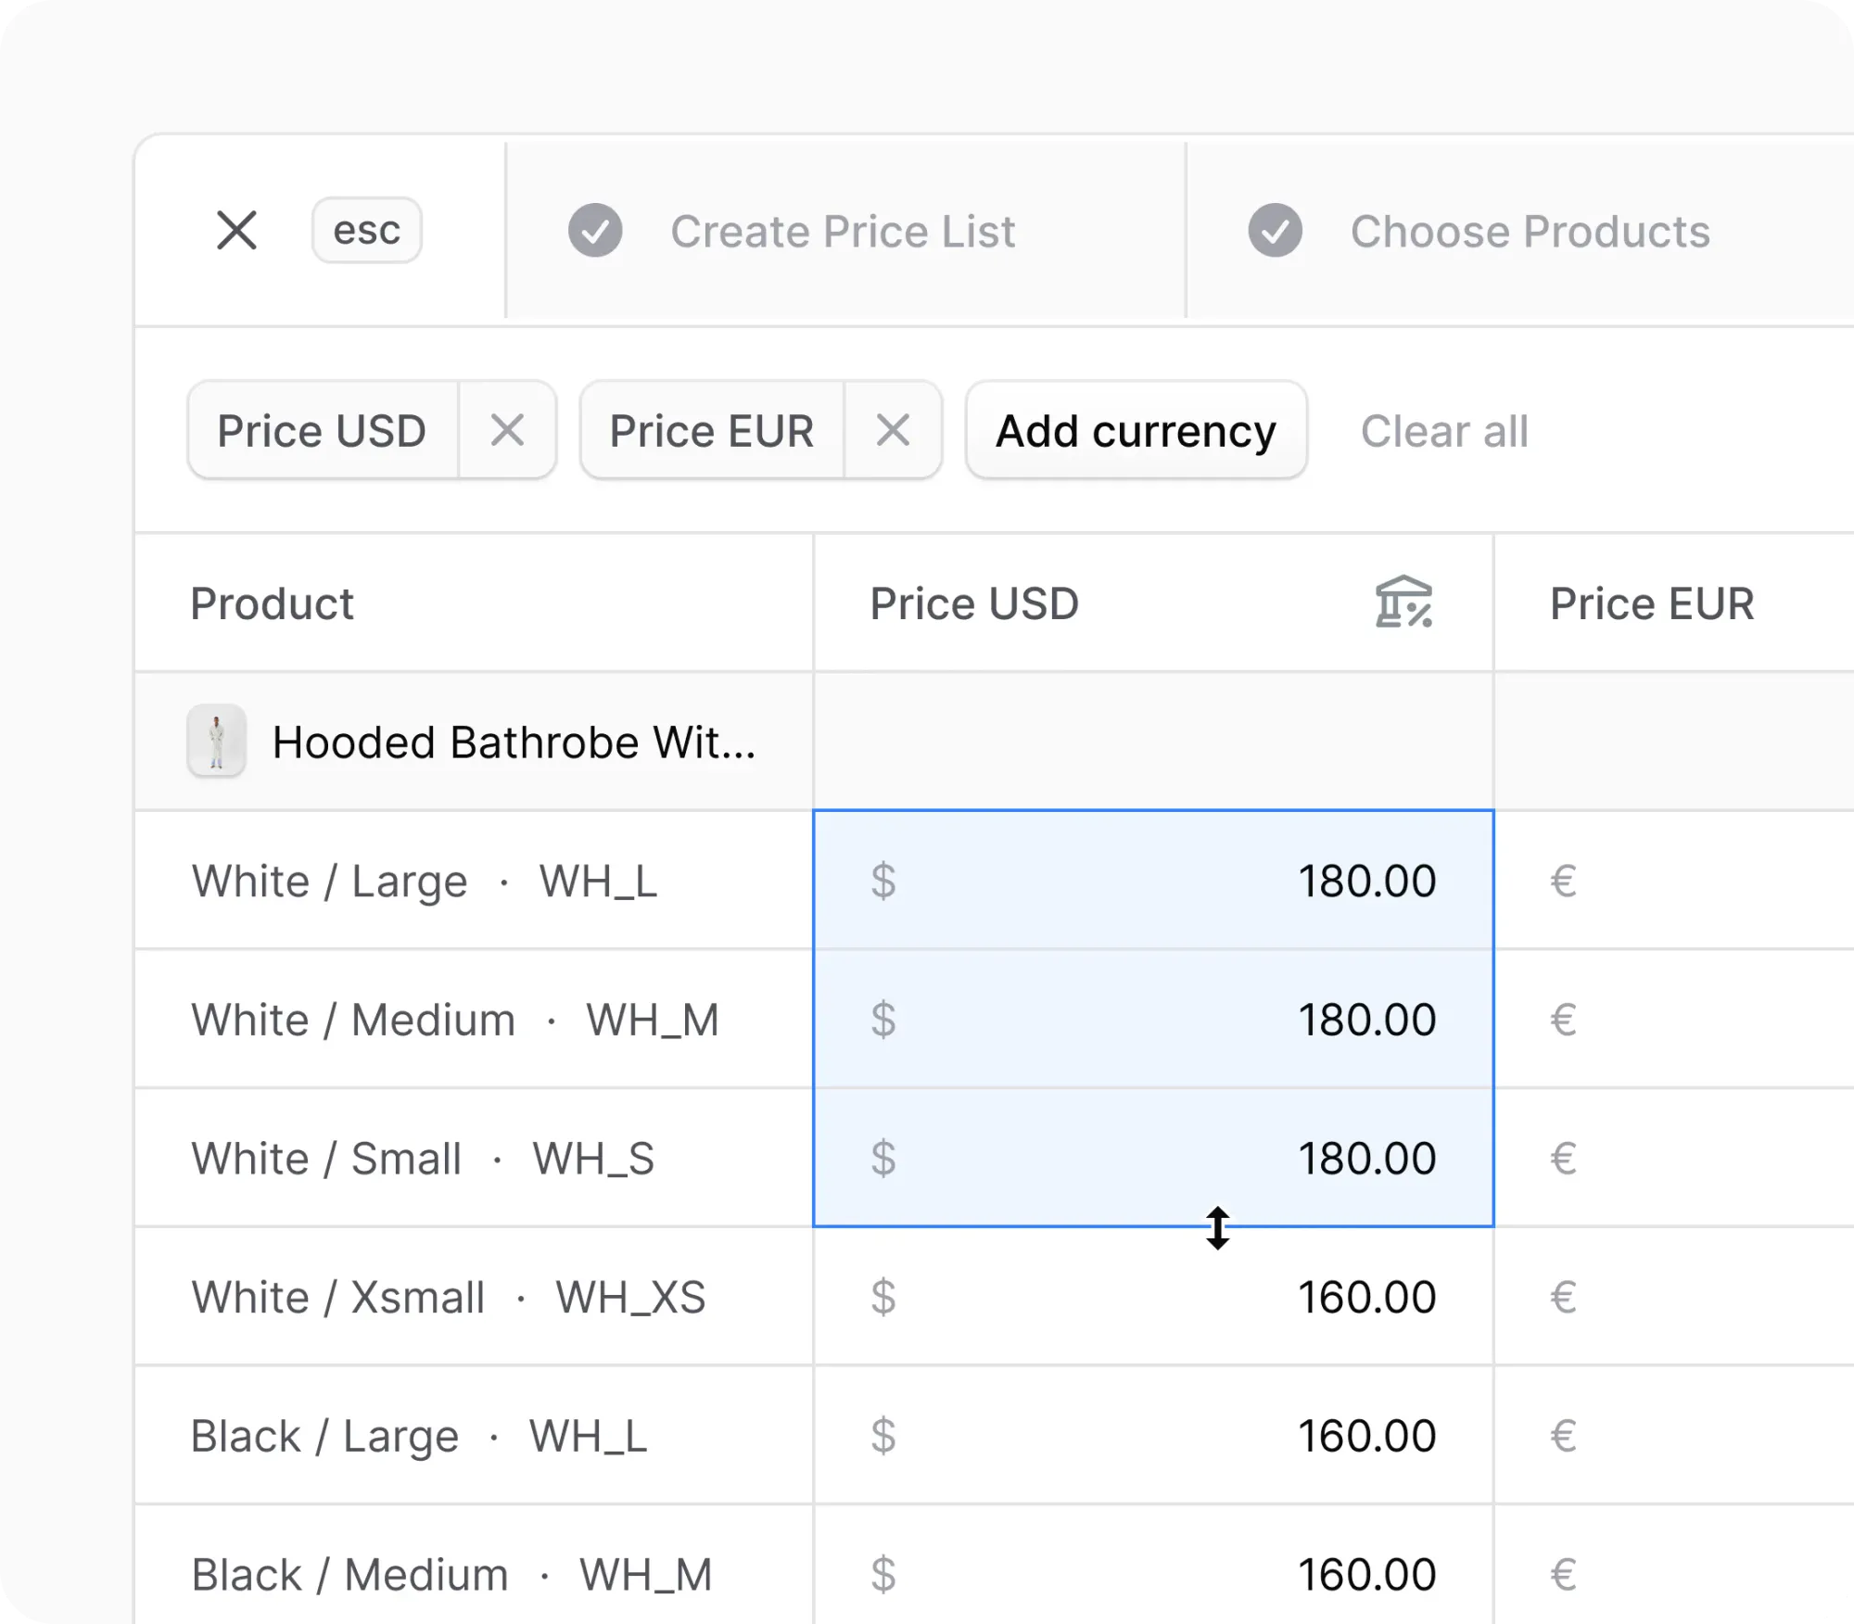Screen dimensions: 1854x1624
Task: Click the Black / Large USD price cell
Action: (x=1152, y=1436)
